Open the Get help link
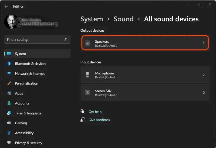The height and width of the screenshot is (148, 216). coord(95,112)
